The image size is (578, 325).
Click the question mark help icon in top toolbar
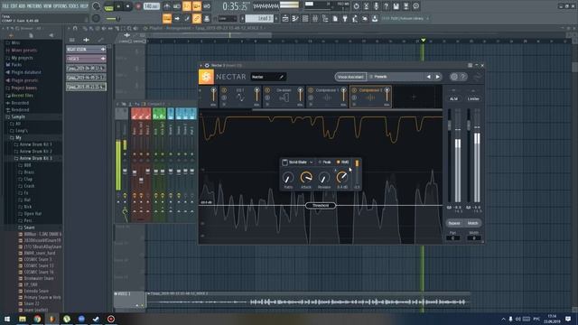click(x=386, y=6)
